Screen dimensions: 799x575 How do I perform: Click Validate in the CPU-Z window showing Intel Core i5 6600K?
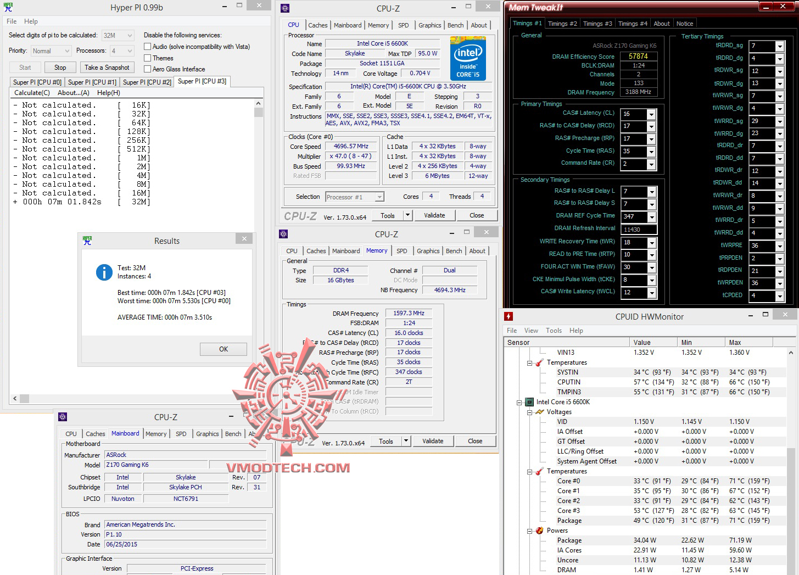pyautogui.click(x=434, y=215)
